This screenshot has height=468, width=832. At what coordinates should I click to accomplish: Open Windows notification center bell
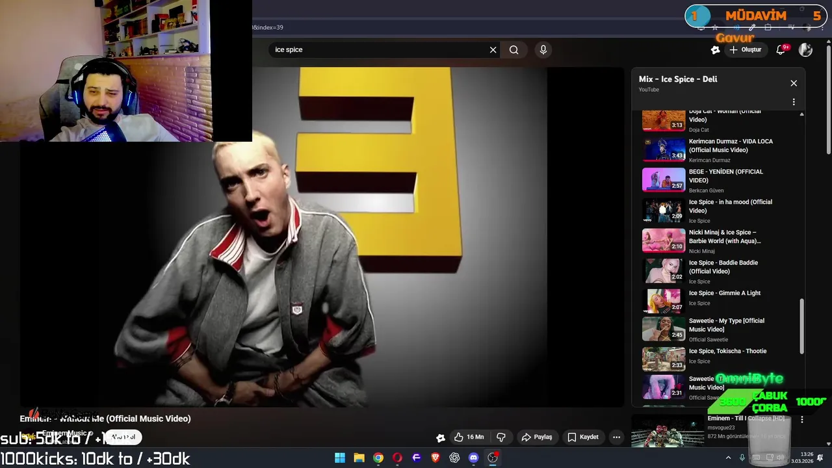[820, 458]
